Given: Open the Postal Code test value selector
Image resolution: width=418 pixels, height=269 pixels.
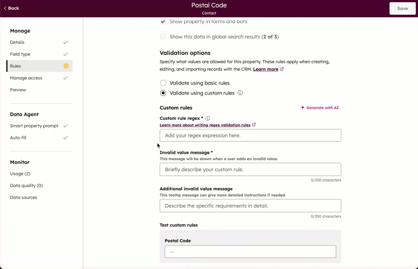Looking at the screenshot, I should 250,251.
